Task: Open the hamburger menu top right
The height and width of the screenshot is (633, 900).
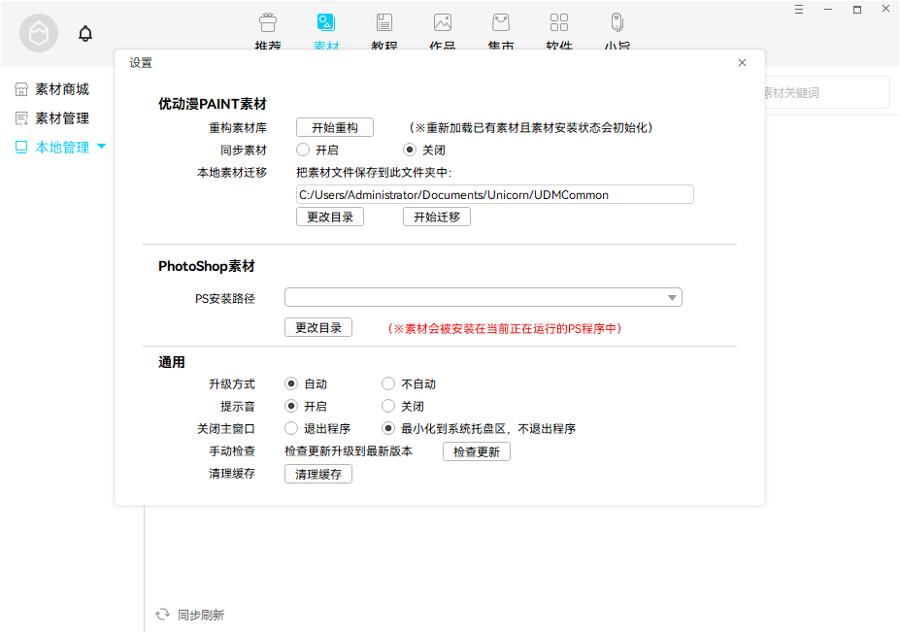Action: point(799,10)
